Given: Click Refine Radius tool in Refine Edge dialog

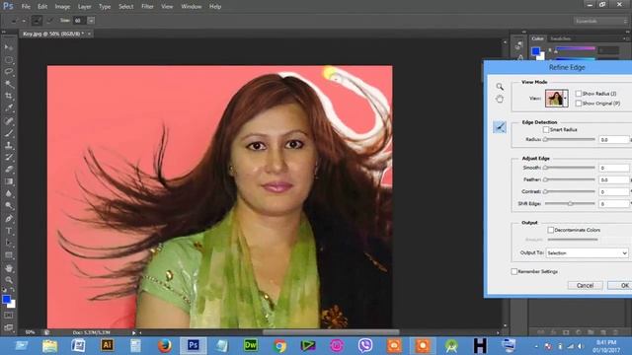Looking at the screenshot, I should pyautogui.click(x=500, y=127).
